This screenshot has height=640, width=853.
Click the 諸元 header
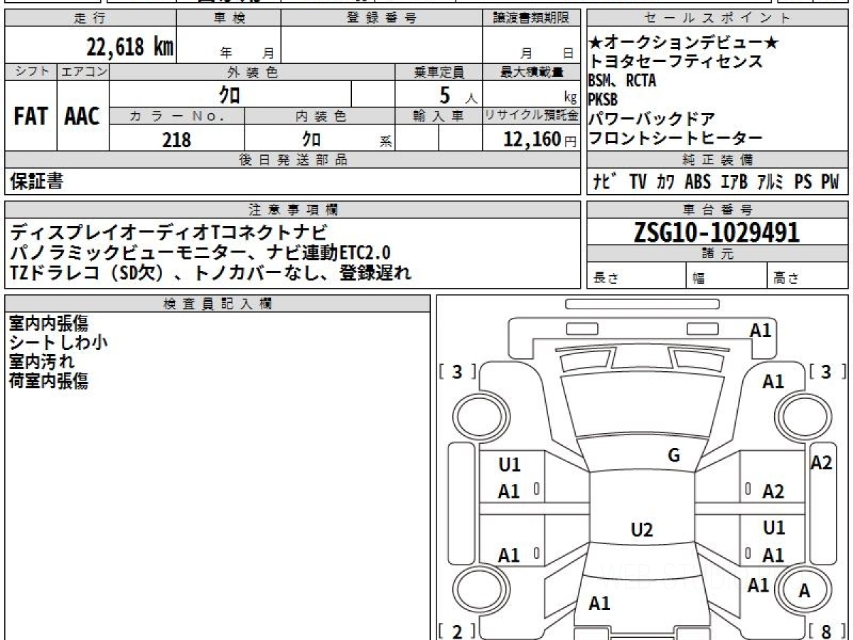click(717, 254)
